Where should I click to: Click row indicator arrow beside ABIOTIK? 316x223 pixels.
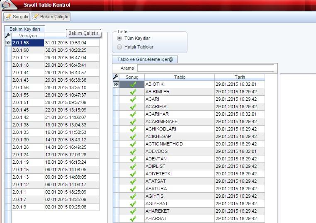click(116, 85)
